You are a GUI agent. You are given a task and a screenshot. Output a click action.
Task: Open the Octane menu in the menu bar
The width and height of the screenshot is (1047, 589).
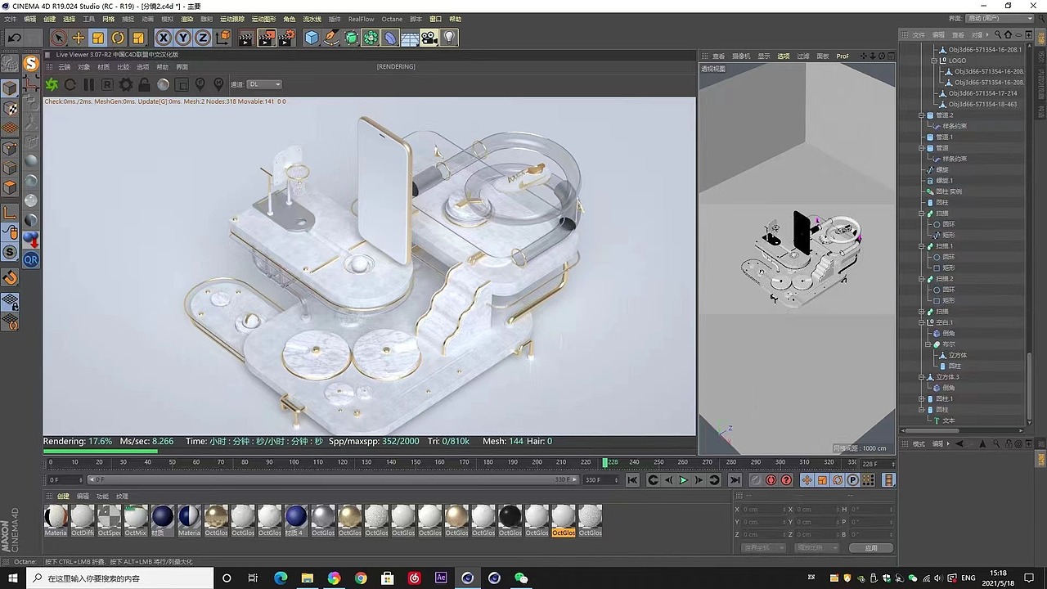(x=392, y=19)
